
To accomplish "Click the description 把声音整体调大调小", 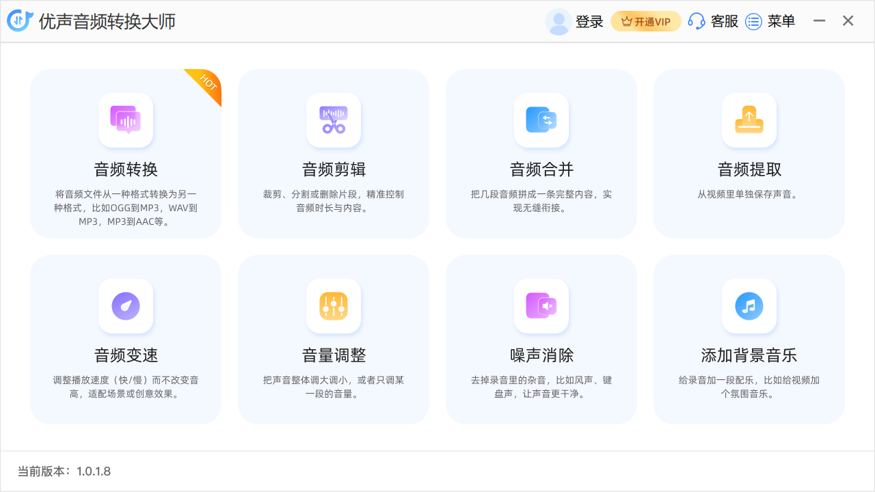I will [334, 387].
